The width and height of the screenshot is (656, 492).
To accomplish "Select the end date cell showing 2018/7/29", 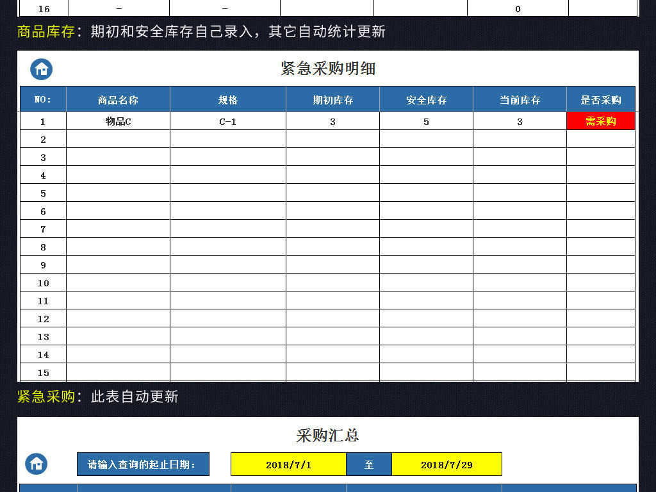I will pos(446,464).
